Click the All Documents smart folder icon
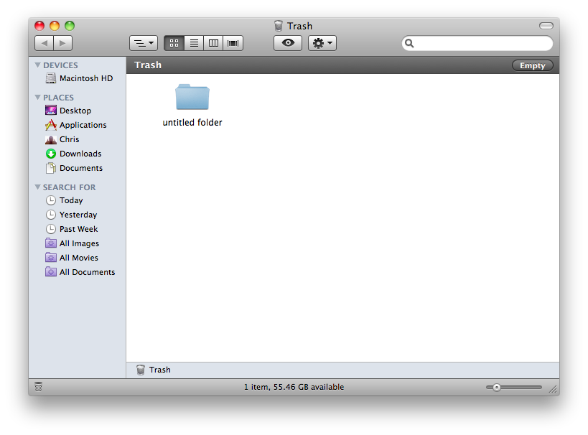 pos(51,271)
